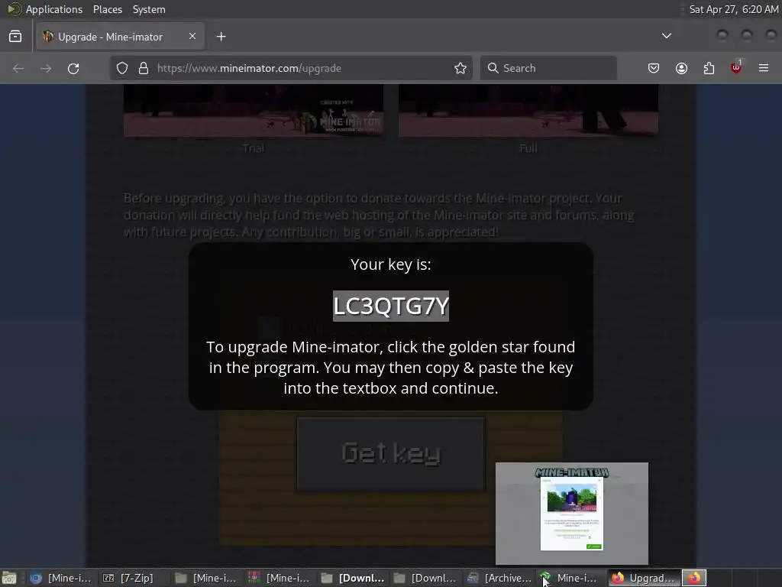
Task: Open a new tab with plus button
Action: point(221,37)
